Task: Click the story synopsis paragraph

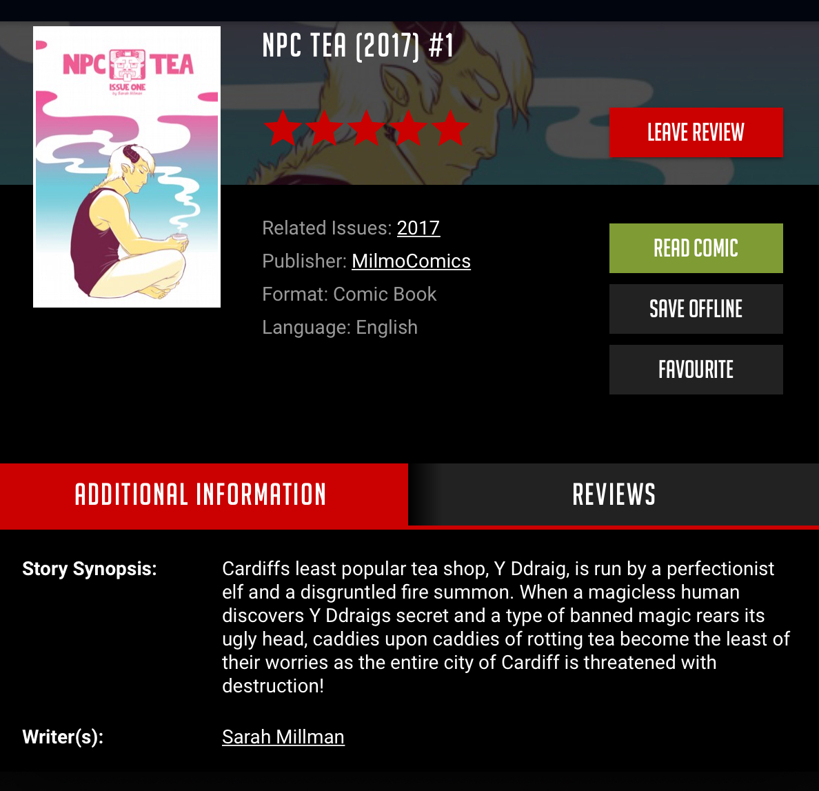Action: tap(505, 627)
